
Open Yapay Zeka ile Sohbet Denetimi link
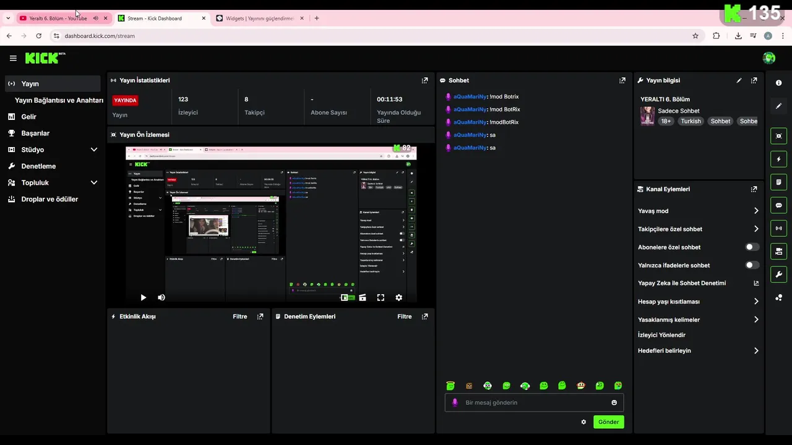(x=698, y=283)
